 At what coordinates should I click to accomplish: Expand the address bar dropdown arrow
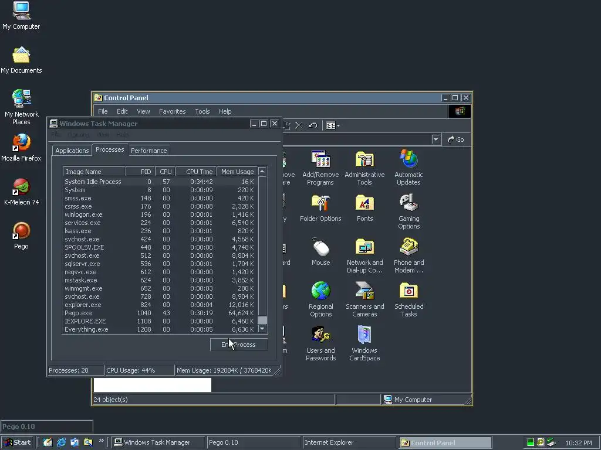(435, 139)
